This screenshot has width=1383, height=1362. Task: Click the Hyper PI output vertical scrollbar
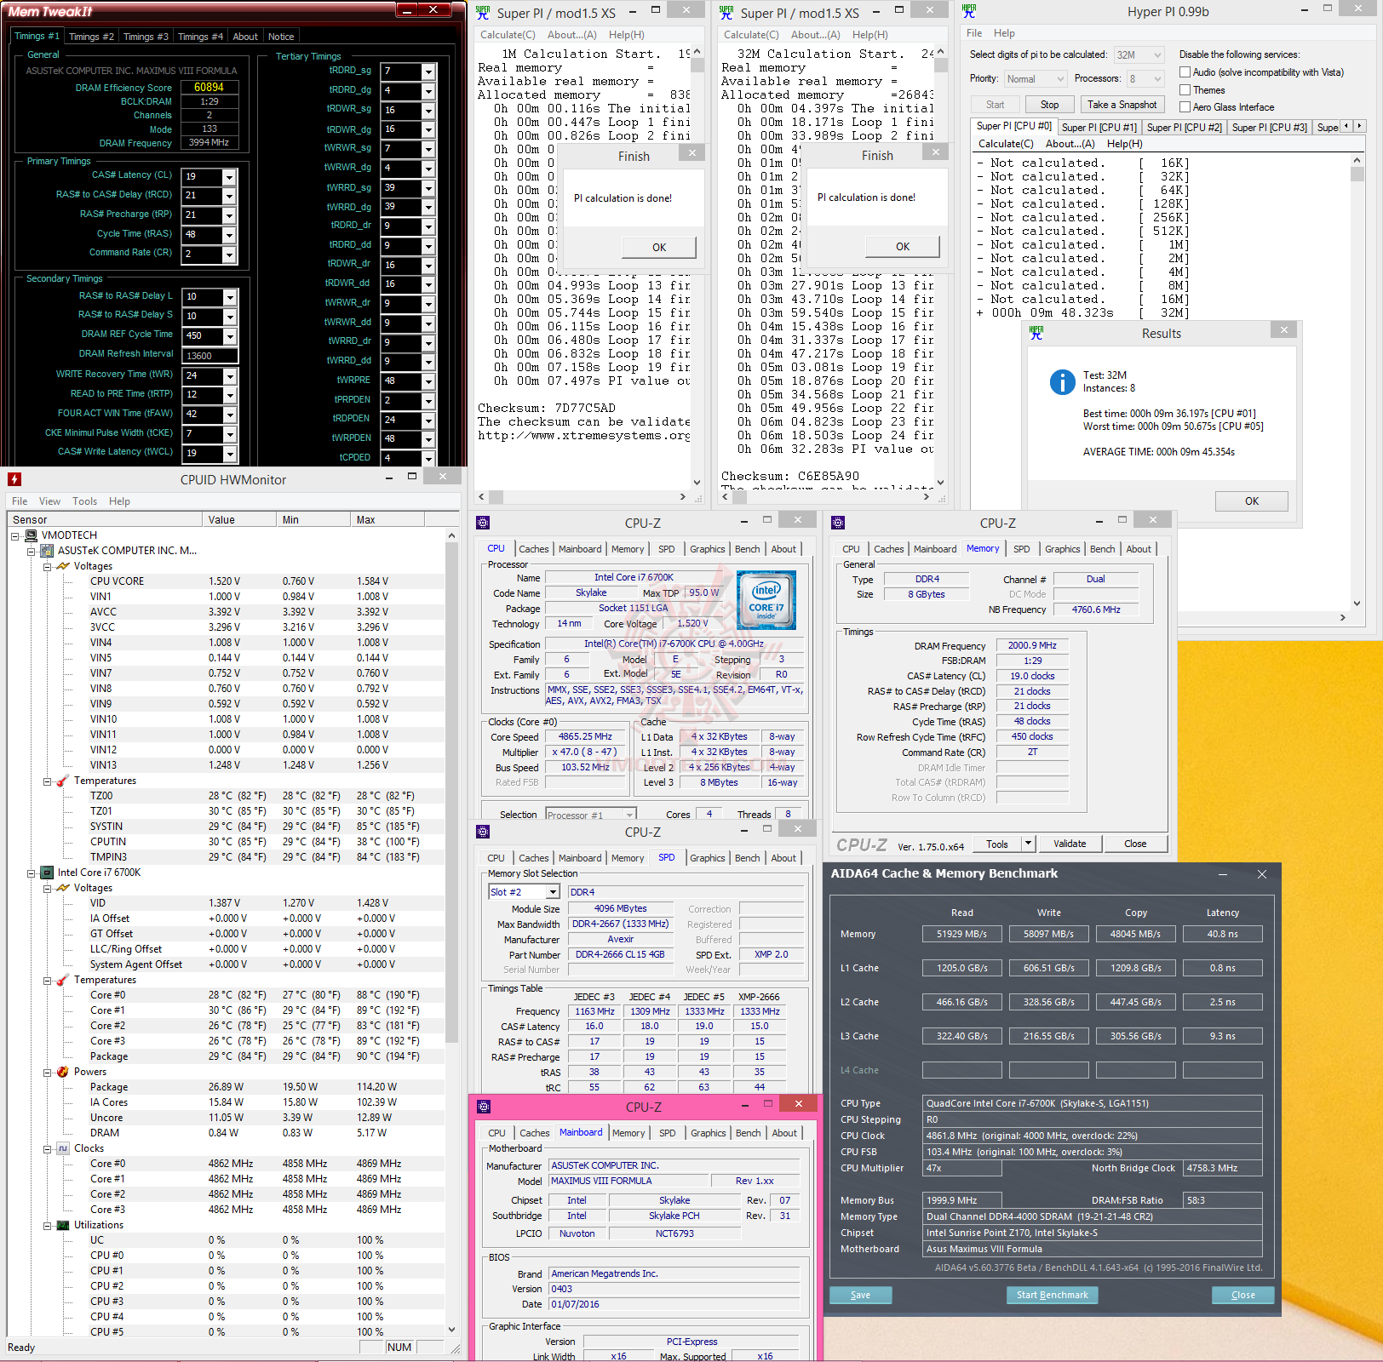pos(1357,381)
